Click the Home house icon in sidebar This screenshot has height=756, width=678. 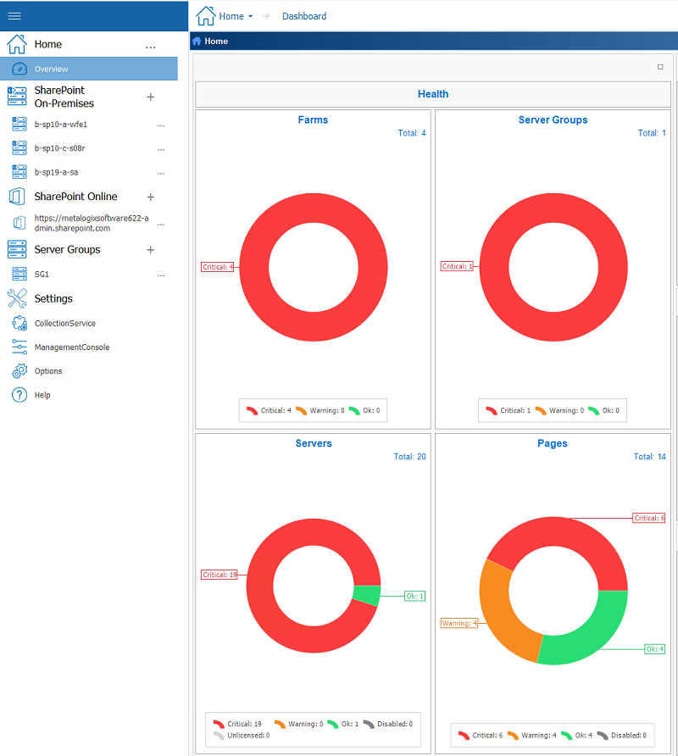point(17,44)
